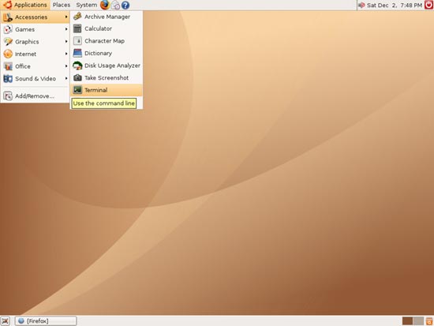Screen dimensions: 434x326
Task: Select the Accessories category
Action: click(35, 17)
